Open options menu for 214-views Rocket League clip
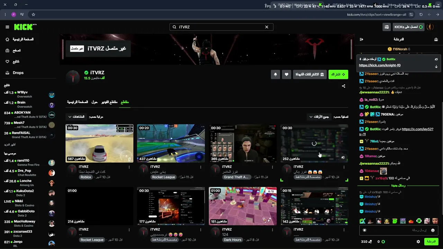Viewport: 443px width, 249px height. point(129,230)
